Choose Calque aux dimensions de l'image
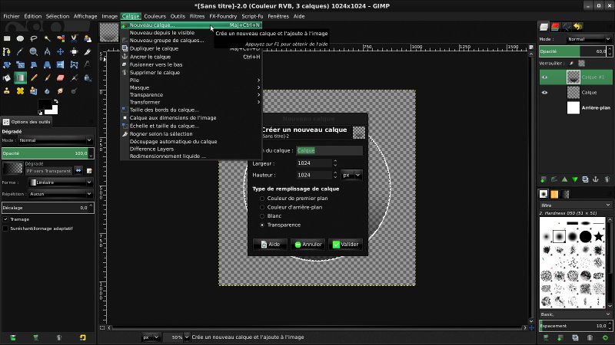The image size is (615, 345). coord(172,118)
